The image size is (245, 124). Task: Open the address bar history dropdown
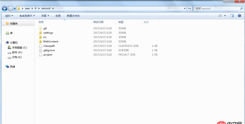(x=185, y=9)
